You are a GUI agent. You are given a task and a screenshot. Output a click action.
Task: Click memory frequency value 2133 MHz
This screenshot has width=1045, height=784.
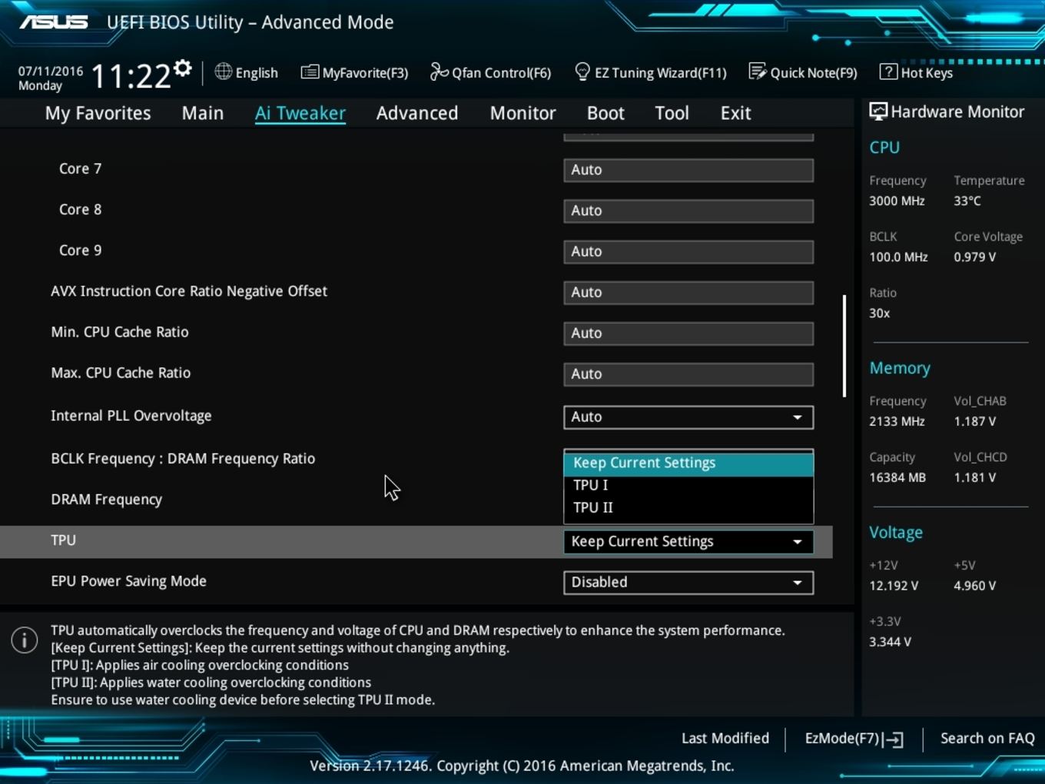point(897,421)
